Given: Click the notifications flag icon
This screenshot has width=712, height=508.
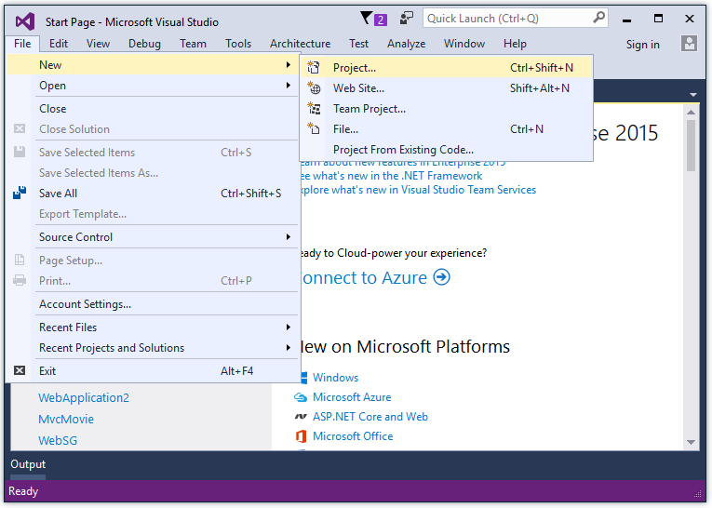Looking at the screenshot, I should [366, 19].
